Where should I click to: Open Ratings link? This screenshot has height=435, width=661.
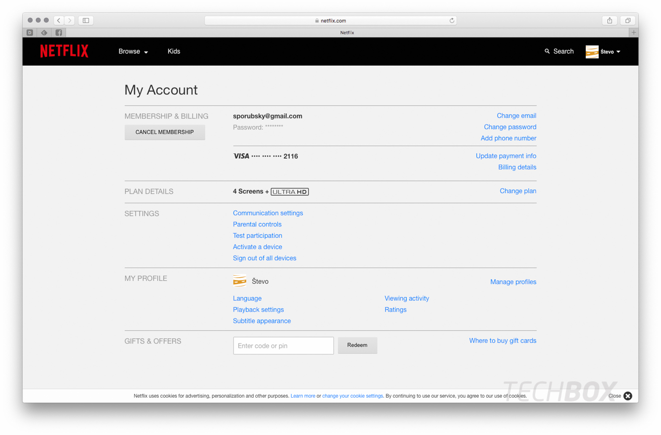[396, 310]
